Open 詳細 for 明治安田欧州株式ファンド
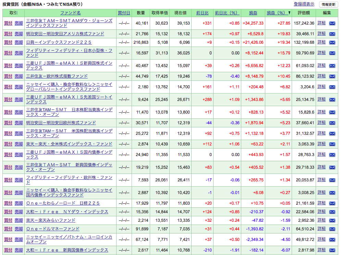Viewport: 341px width, 255px height. pos(321,123)
